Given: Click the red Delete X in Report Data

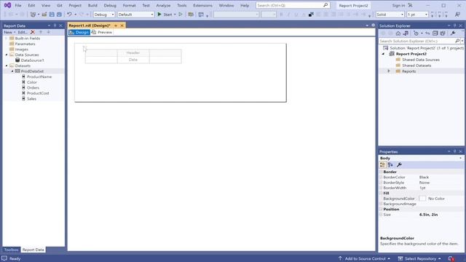Looking at the screenshot, I should 33,32.
